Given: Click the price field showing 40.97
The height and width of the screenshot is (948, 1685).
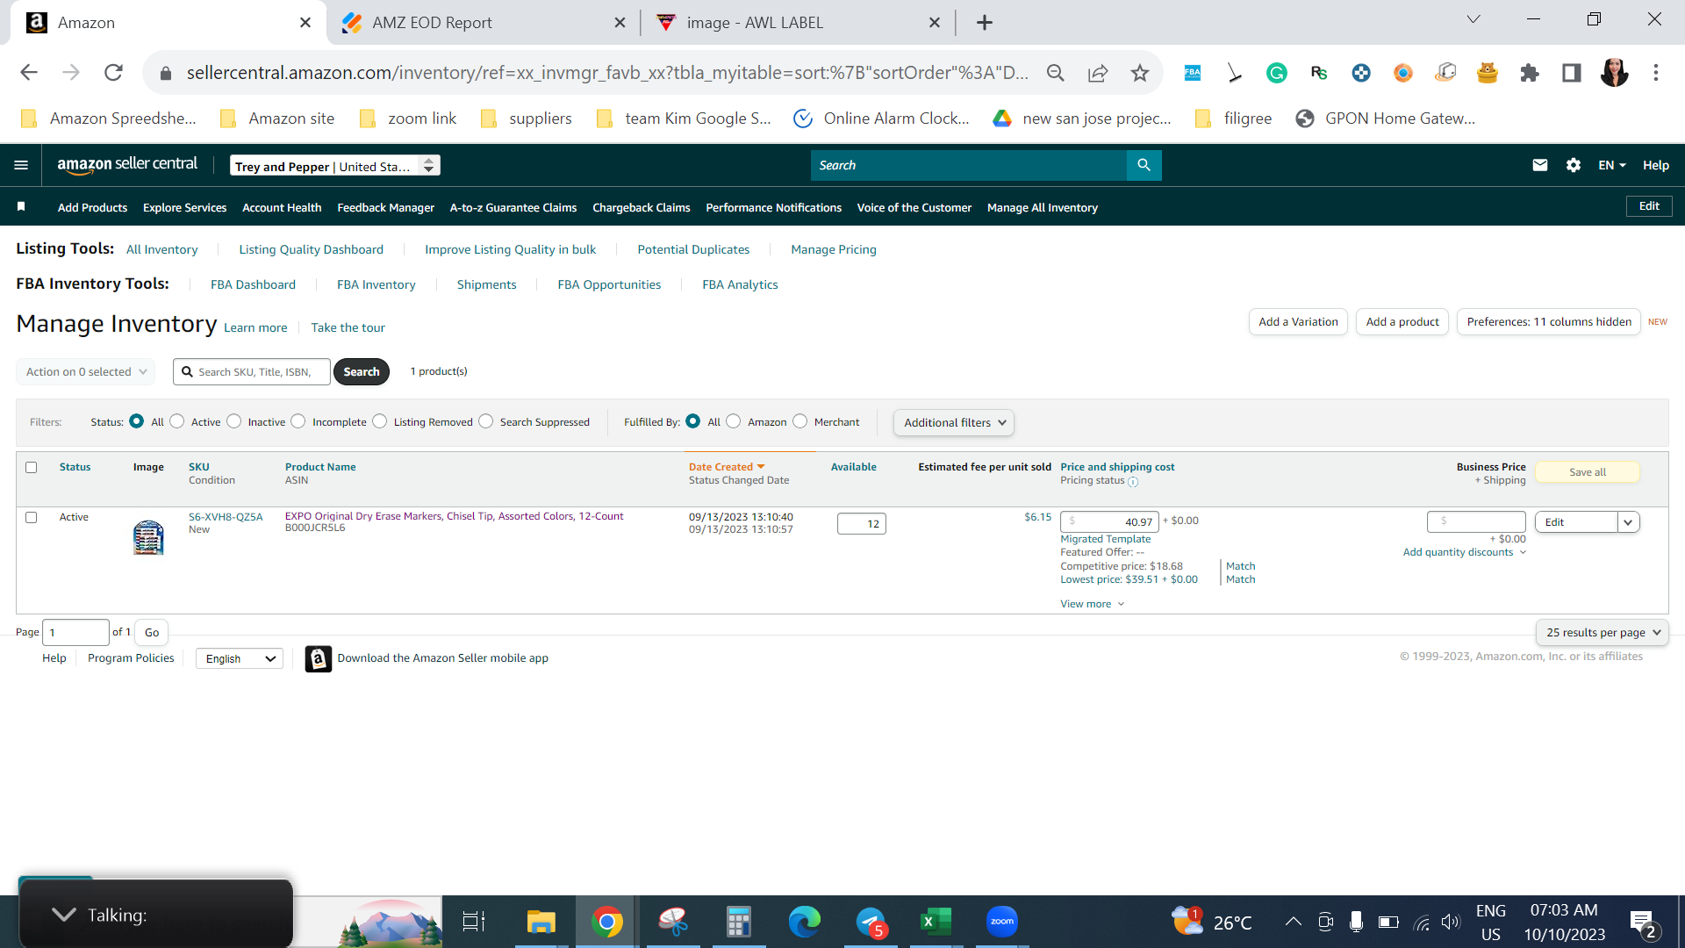Looking at the screenshot, I should [1109, 522].
